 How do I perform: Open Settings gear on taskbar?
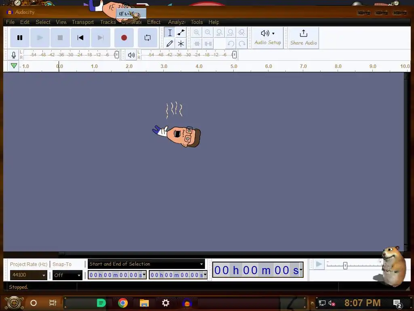tap(165, 303)
